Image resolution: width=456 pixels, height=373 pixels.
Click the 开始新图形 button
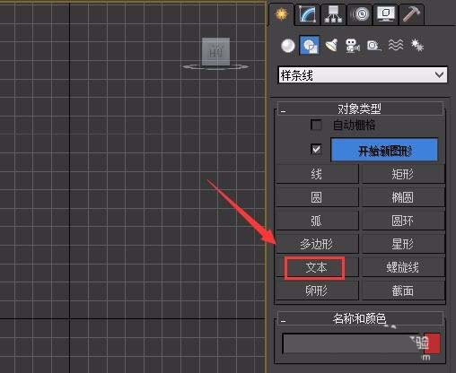pyautogui.click(x=384, y=150)
